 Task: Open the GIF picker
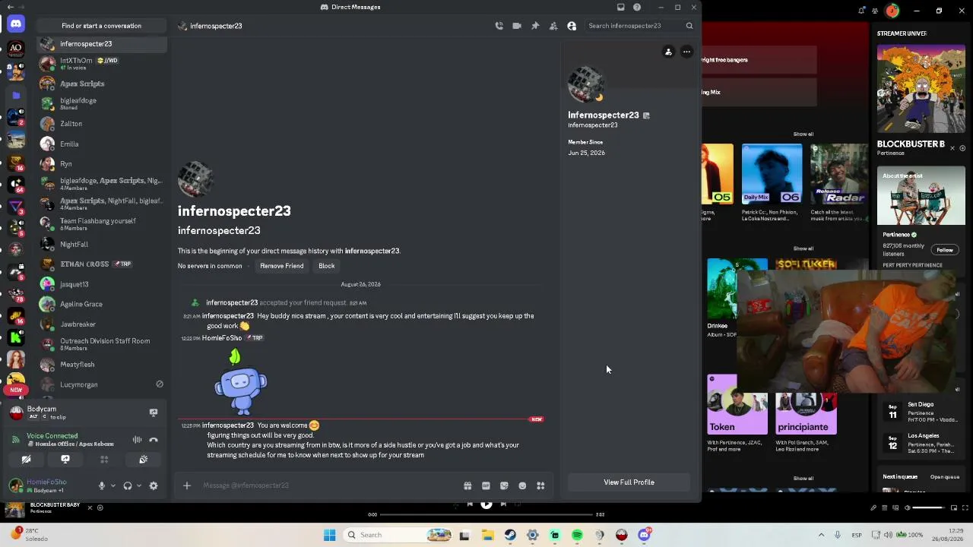[486, 485]
